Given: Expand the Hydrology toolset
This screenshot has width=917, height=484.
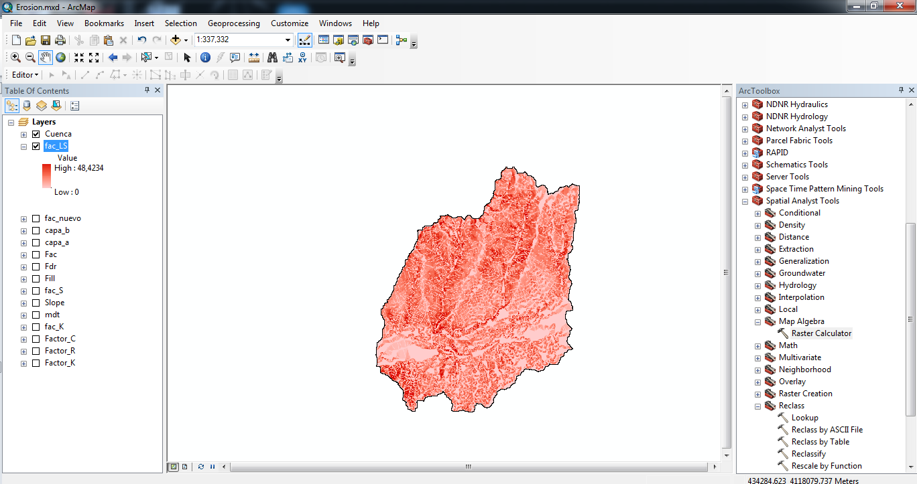Looking at the screenshot, I should pyautogui.click(x=758, y=285).
